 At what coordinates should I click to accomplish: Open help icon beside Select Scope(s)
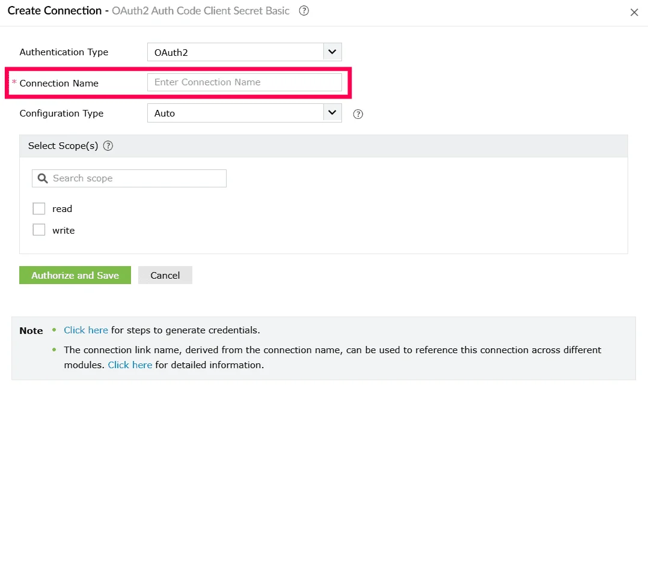coord(108,146)
